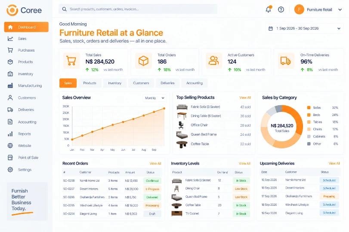Click the Sep data point on chart
349x232 pixels.
154,112
